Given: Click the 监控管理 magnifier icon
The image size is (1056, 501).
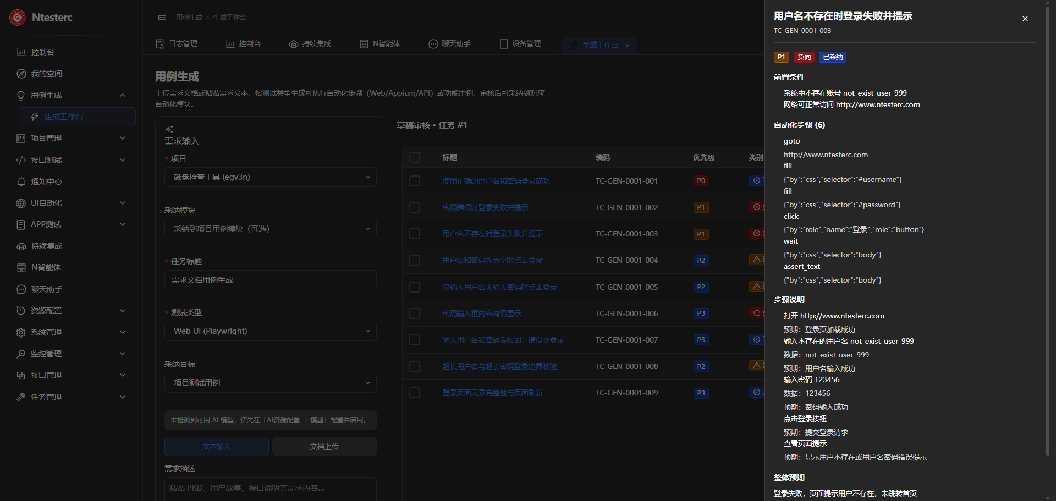Looking at the screenshot, I should [21, 354].
